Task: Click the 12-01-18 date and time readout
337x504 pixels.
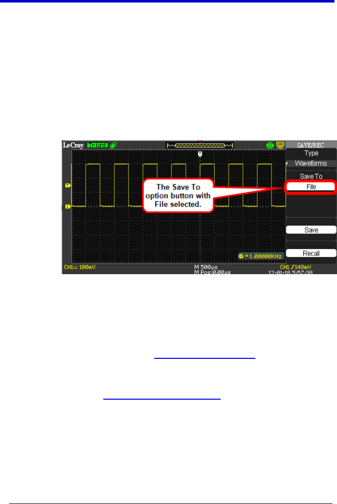Action: (x=291, y=272)
